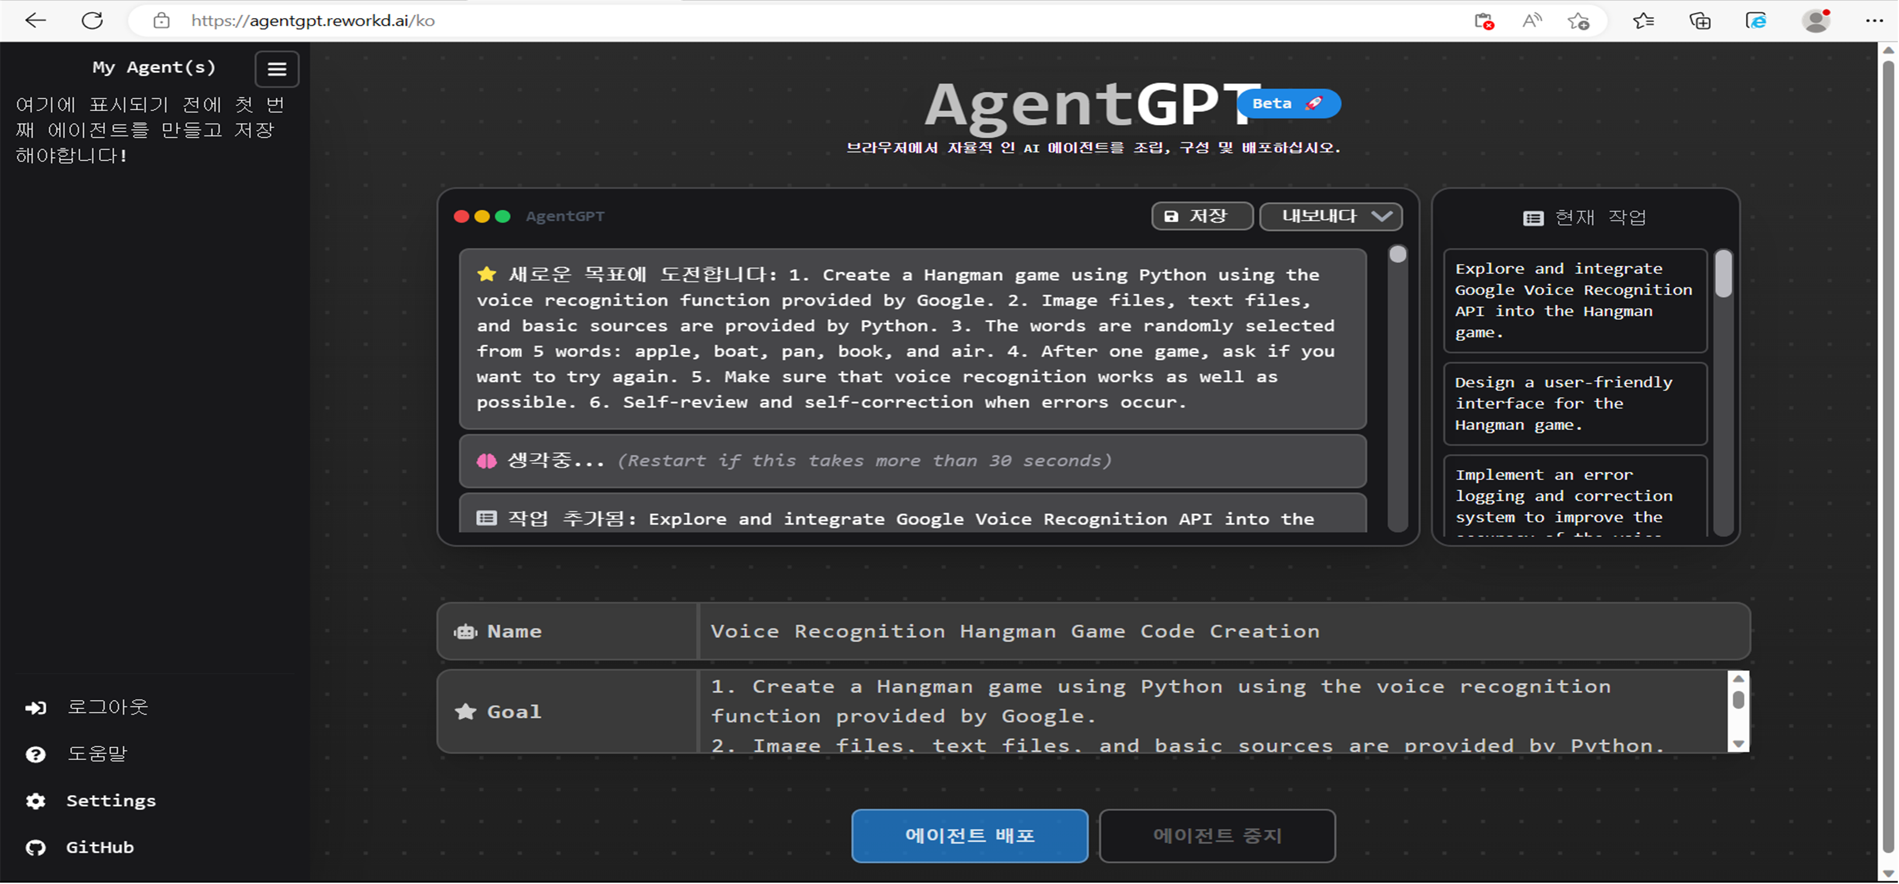Screen dimensions: 1899x884
Task: Add this page to favorites star icon
Action: click(x=1578, y=22)
